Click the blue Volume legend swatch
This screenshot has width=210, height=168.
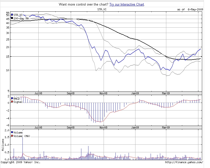pos(12,132)
